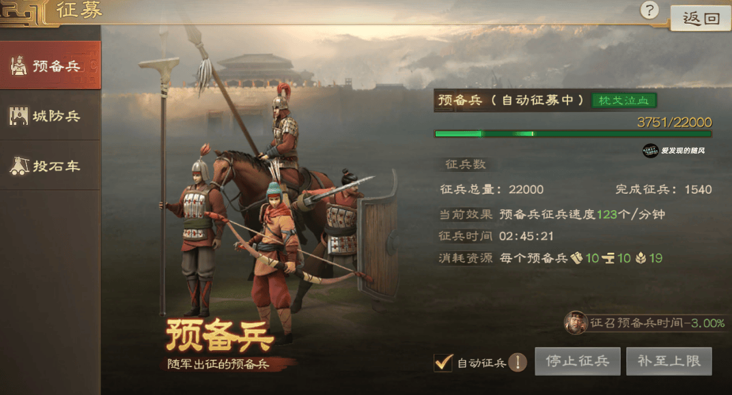Click the wood resource icon in 消耗资源
The image size is (732, 395).
[577, 258]
